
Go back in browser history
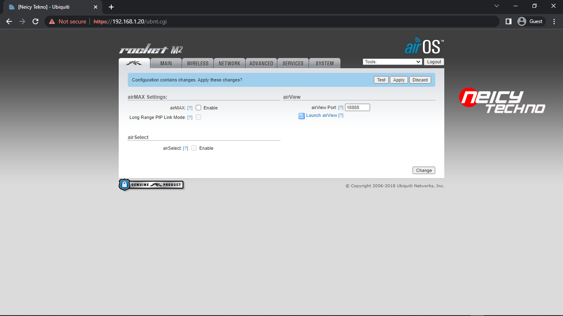(9, 21)
